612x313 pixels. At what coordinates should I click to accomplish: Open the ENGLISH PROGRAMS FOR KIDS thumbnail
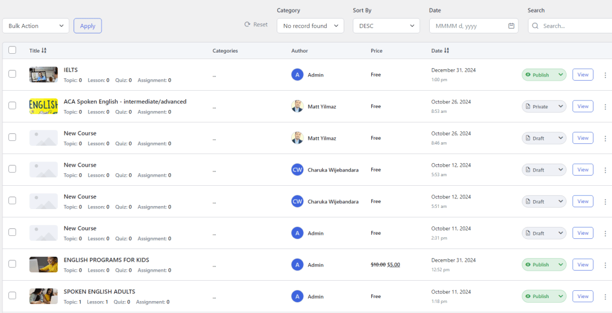(x=44, y=265)
